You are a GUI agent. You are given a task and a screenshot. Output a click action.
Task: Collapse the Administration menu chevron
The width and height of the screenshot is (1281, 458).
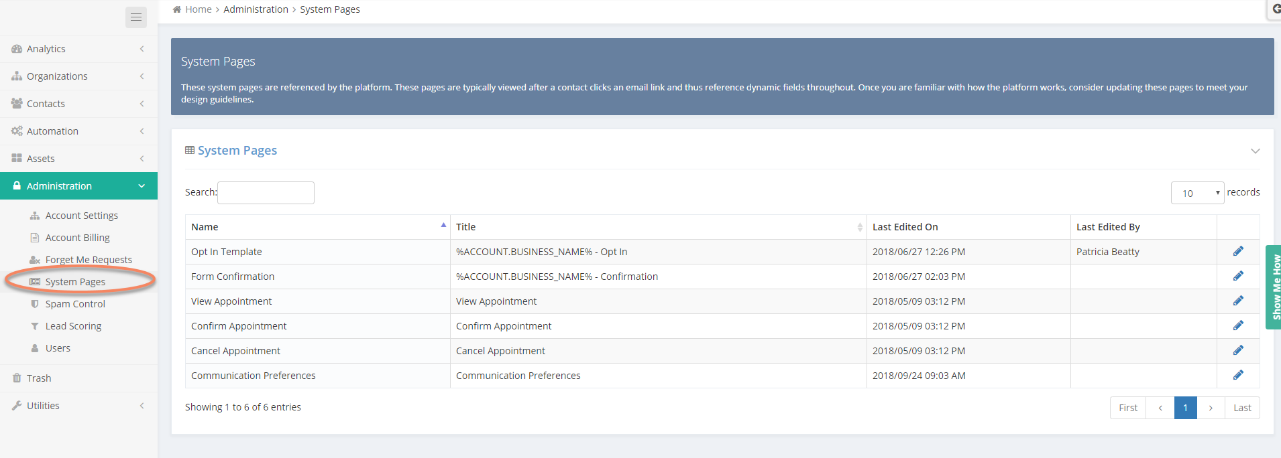coord(142,186)
